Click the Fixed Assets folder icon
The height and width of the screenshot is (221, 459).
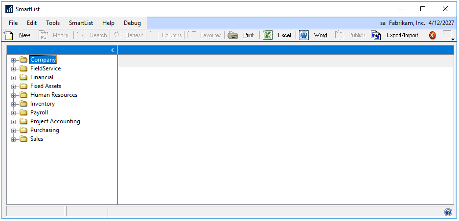[x=23, y=86]
